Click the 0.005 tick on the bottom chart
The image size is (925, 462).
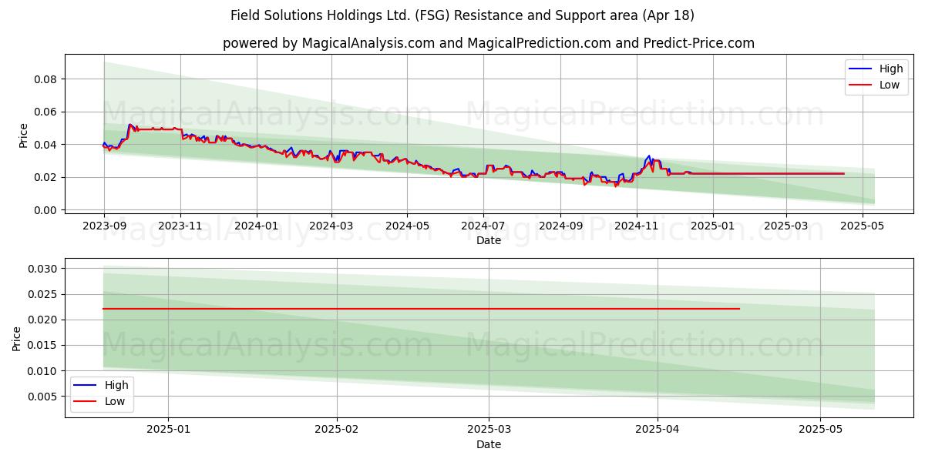pos(42,397)
